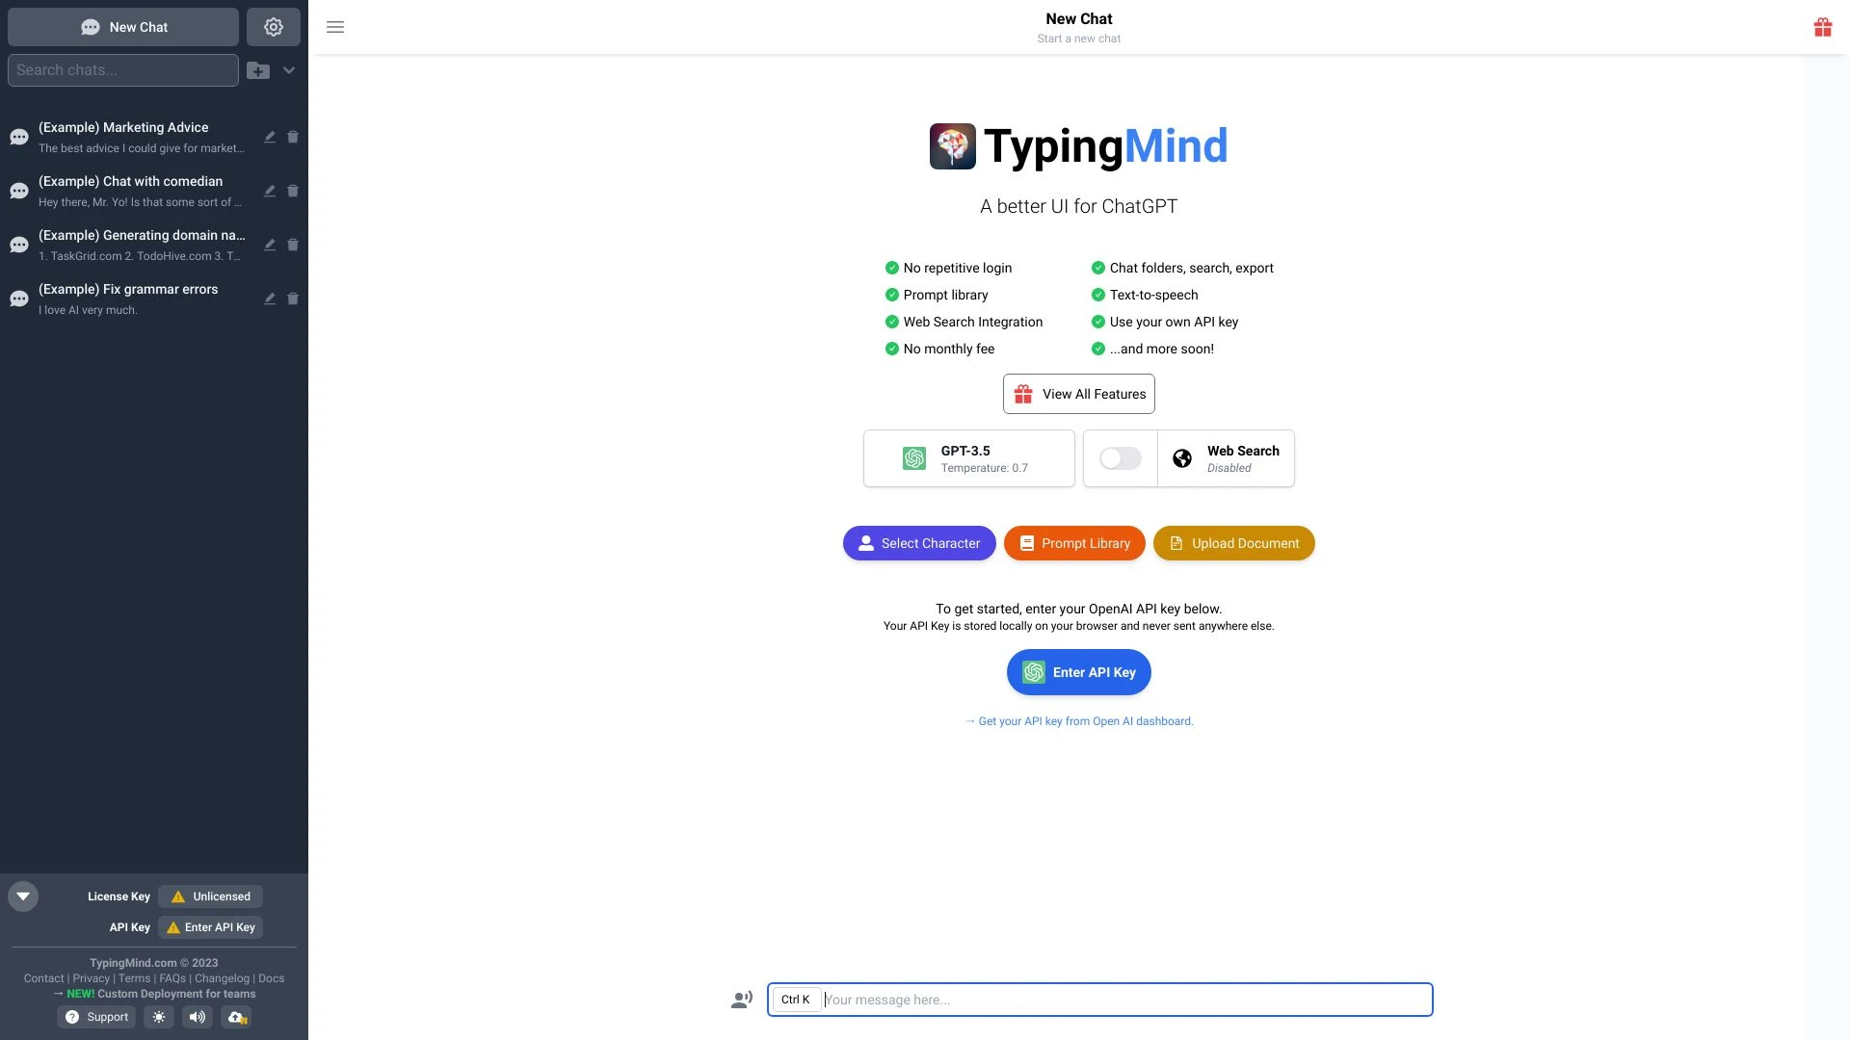Click Get your API key link
Viewport: 1850px width, 1040px height.
[x=1079, y=722]
